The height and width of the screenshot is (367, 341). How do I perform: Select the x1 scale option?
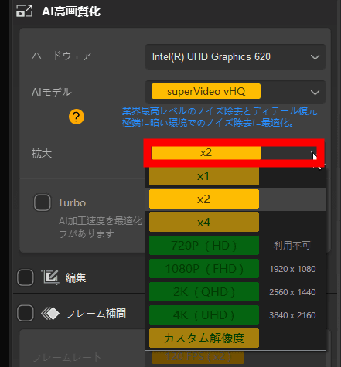(204, 176)
